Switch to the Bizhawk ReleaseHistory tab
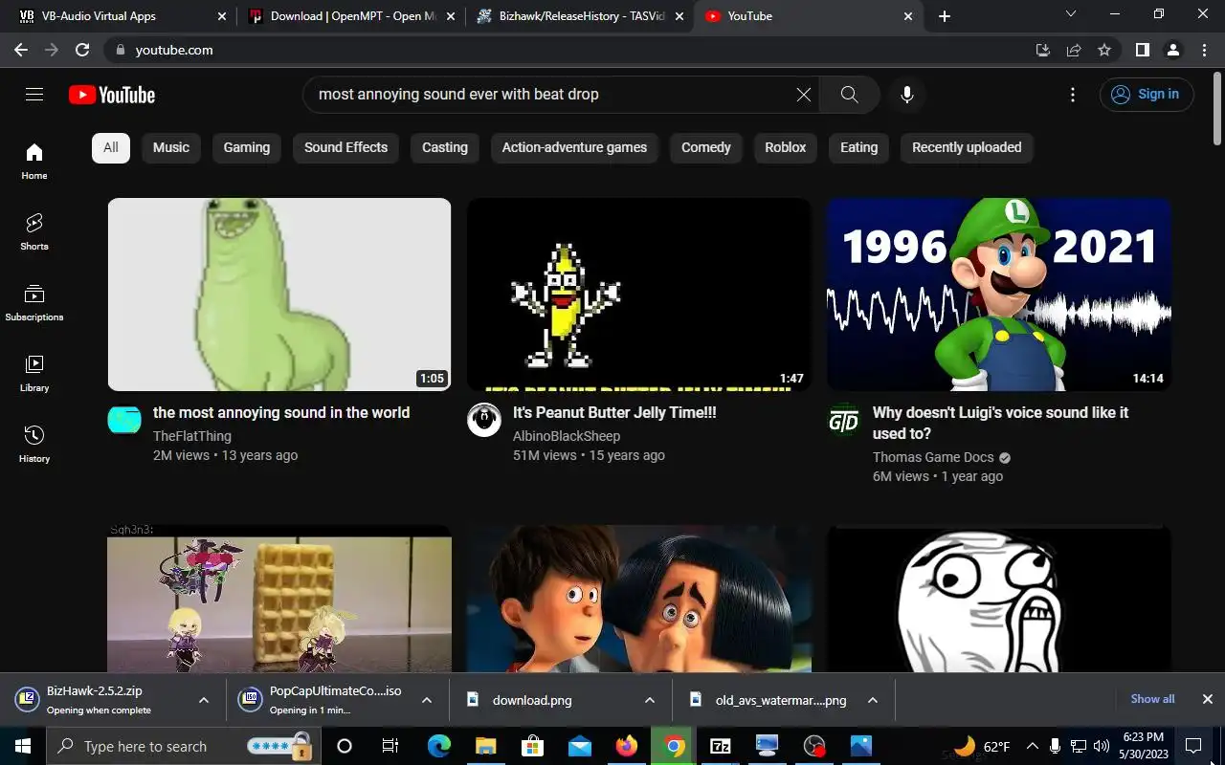1225x765 pixels. tap(580, 16)
